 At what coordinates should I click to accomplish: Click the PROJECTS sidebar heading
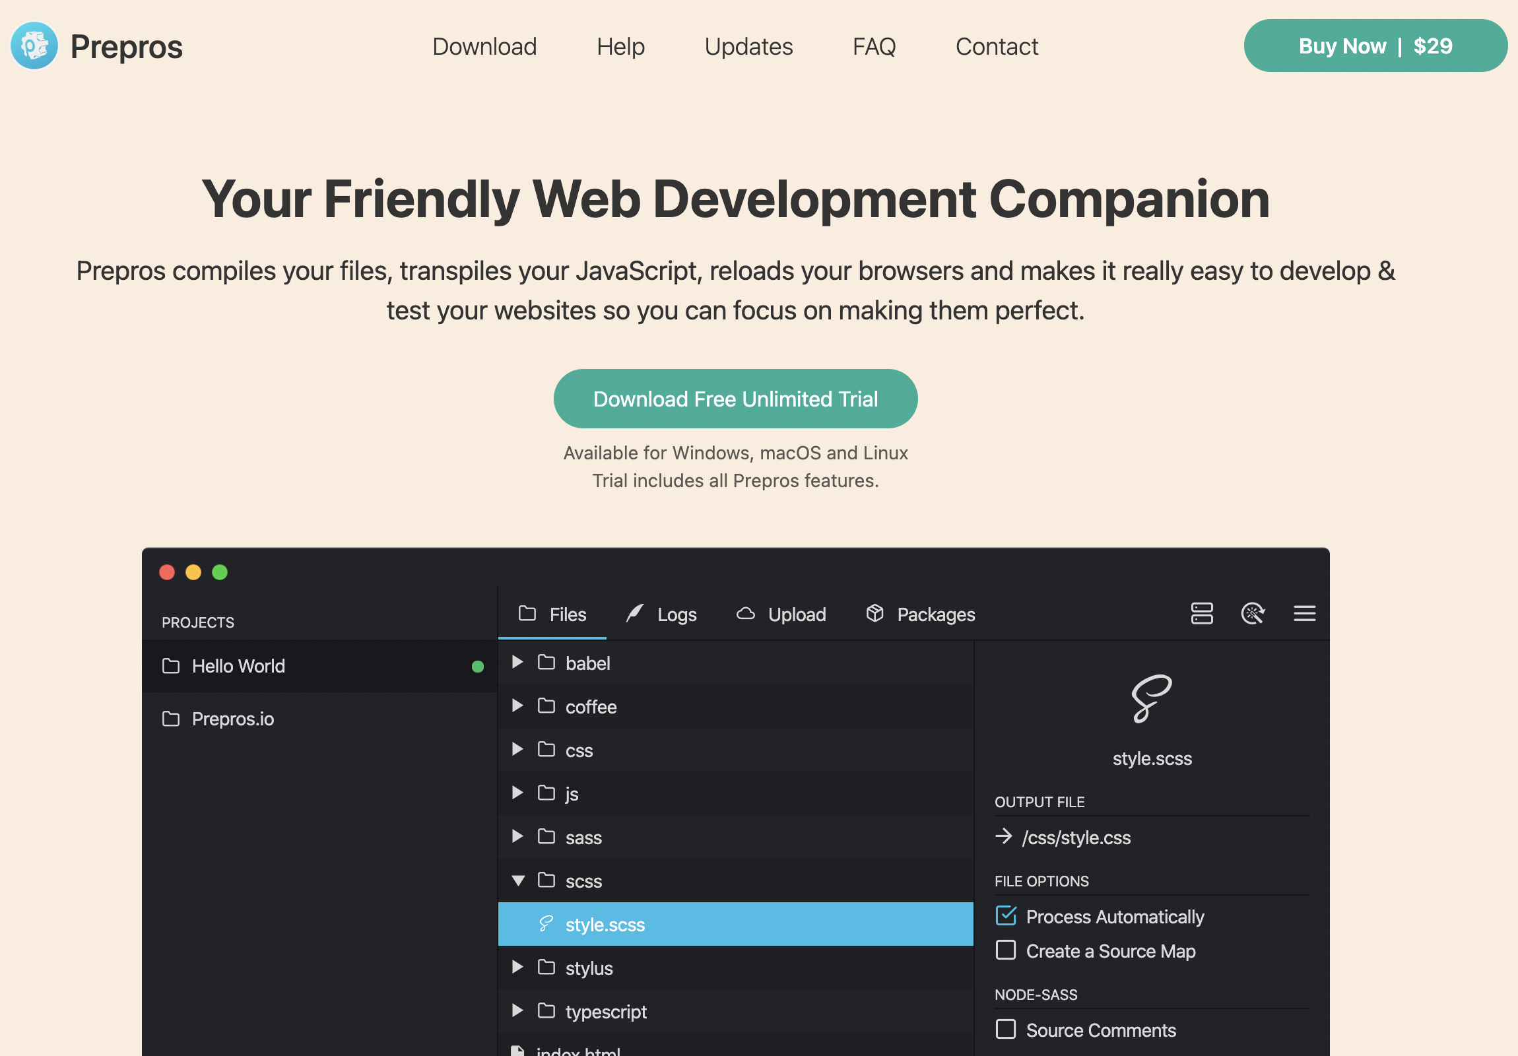[x=198, y=622]
